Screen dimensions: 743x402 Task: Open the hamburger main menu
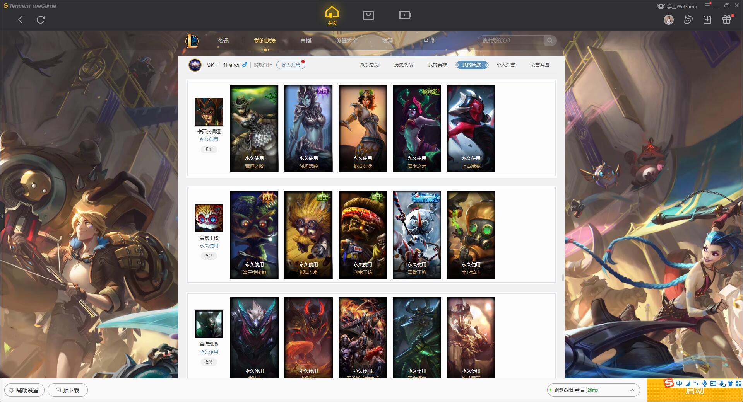707,5
